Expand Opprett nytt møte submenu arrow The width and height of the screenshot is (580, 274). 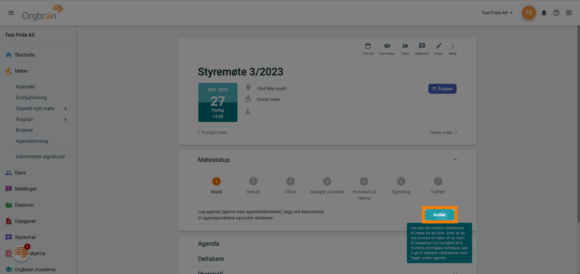tap(66, 108)
